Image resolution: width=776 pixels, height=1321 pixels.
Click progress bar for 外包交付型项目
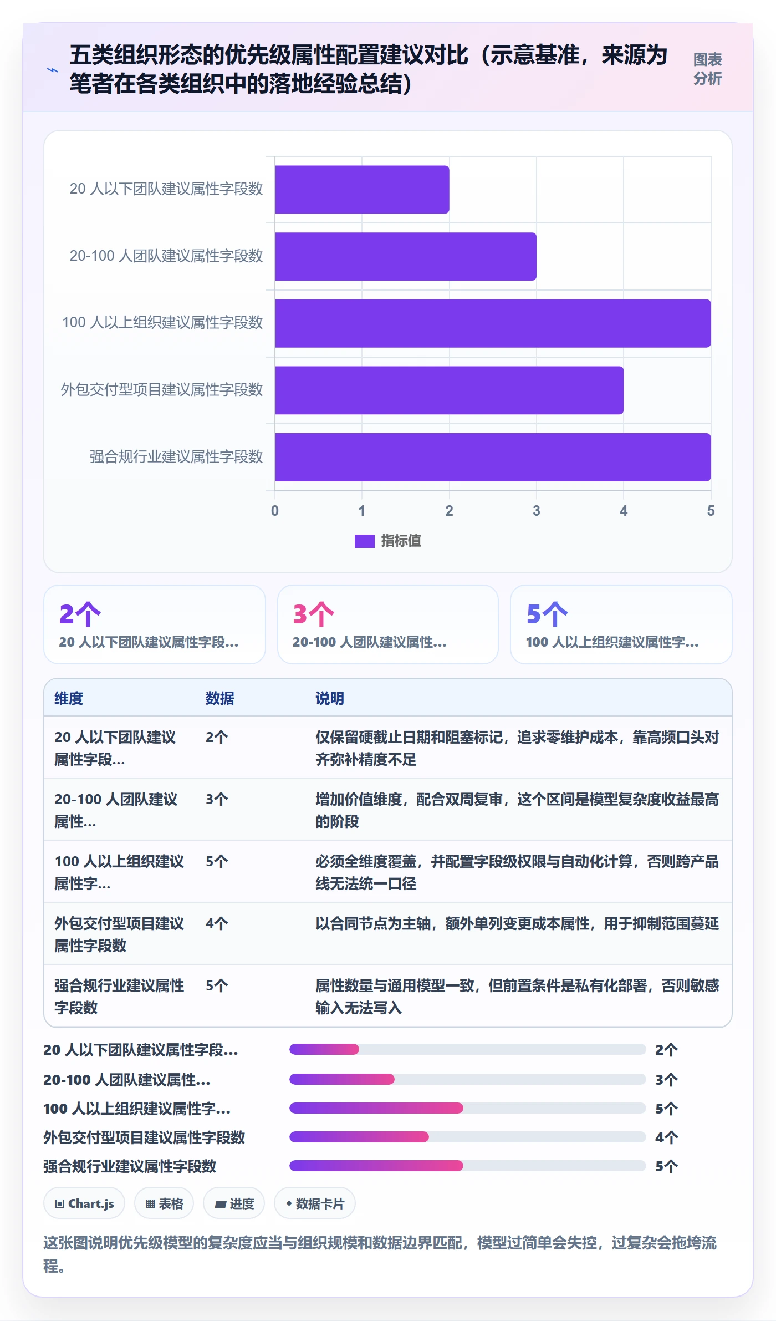[468, 1137]
